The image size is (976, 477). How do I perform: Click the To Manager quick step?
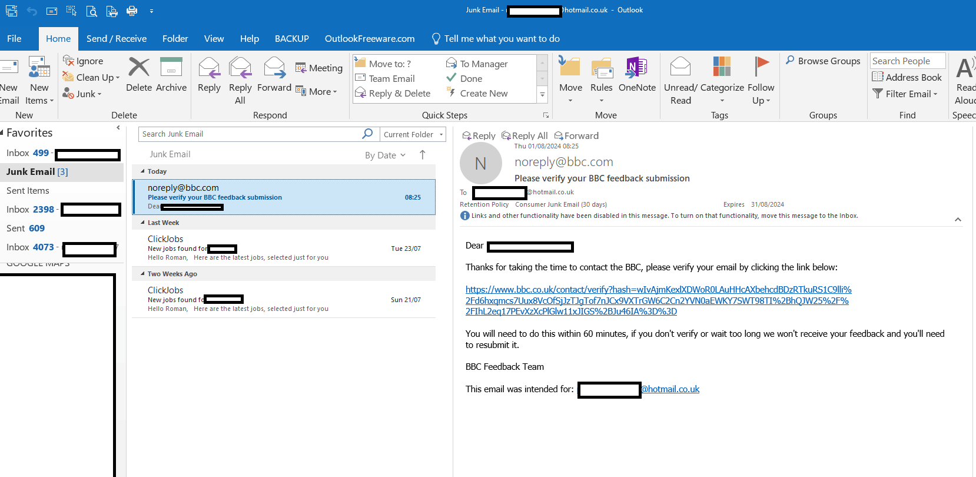coord(477,64)
